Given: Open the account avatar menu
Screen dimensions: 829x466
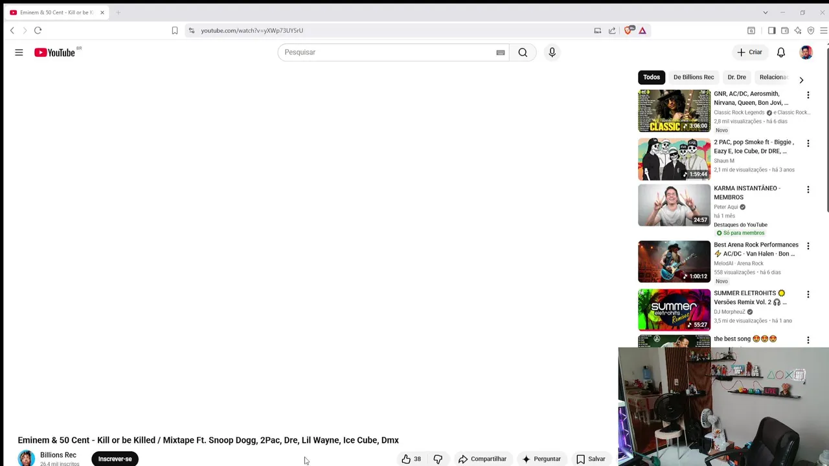Looking at the screenshot, I should [x=806, y=52].
